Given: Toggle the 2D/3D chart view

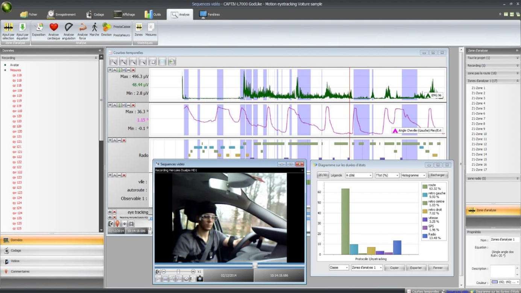Looking at the screenshot, I should point(323,175).
